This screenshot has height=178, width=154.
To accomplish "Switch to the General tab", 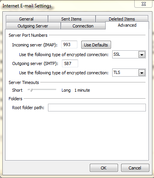I will (27, 19).
